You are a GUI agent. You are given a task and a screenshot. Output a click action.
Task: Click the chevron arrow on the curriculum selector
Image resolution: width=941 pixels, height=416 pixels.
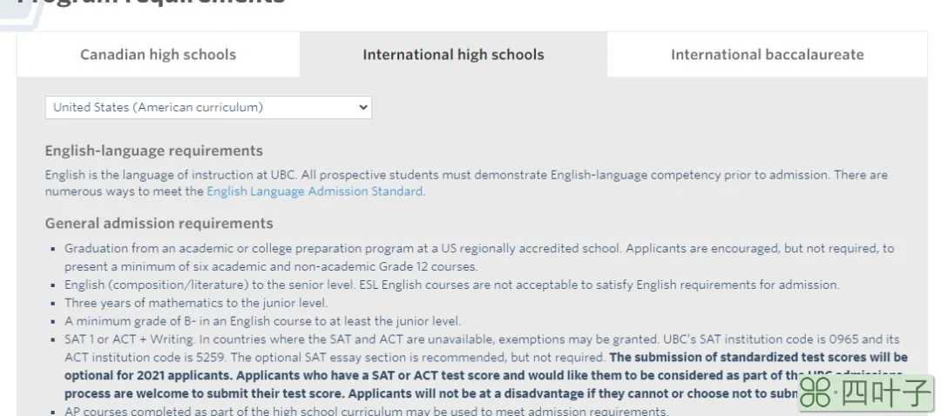coord(362,107)
